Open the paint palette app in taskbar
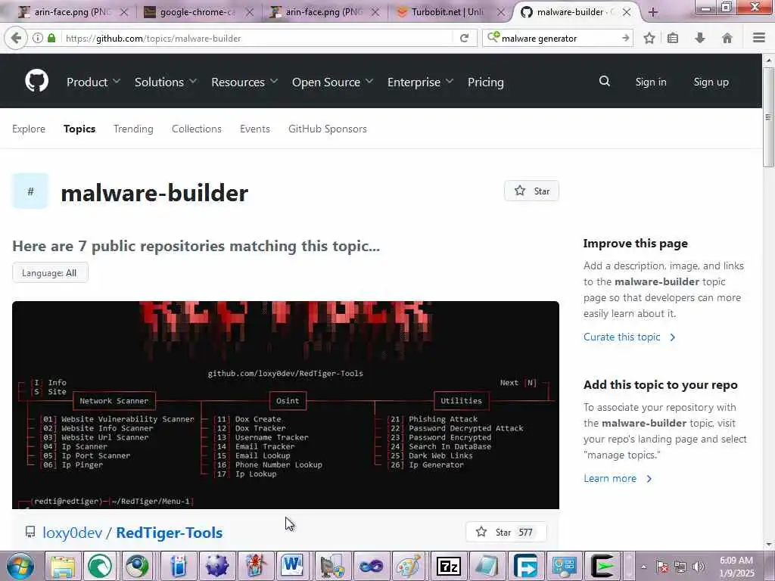This screenshot has width=775, height=581. click(x=409, y=566)
